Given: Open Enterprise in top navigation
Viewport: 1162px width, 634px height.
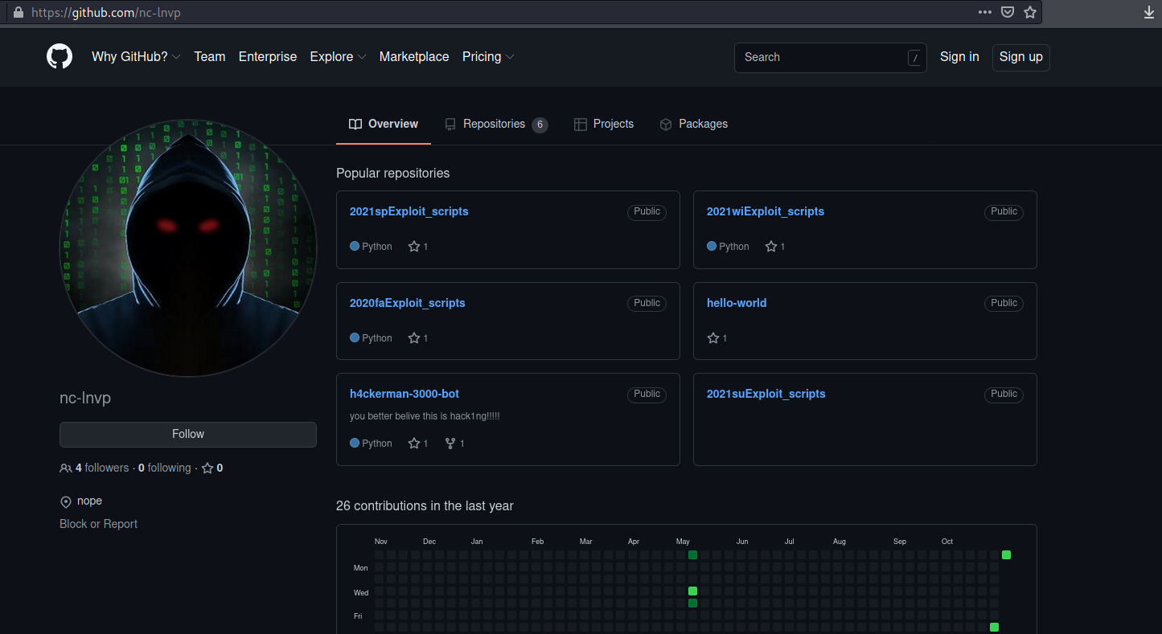Looking at the screenshot, I should coord(268,56).
